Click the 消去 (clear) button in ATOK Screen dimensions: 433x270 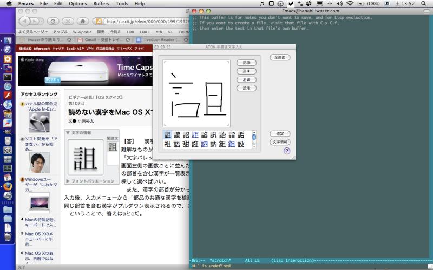coord(246,79)
